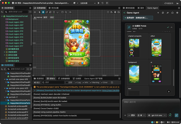Click the layout grid icon in title bar

(x=107, y=3)
